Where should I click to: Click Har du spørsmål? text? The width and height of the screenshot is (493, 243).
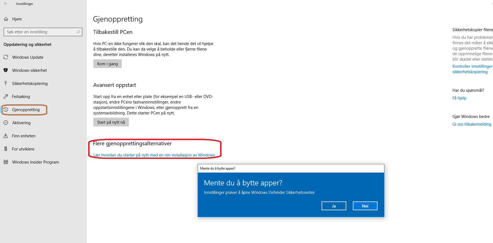(468, 90)
